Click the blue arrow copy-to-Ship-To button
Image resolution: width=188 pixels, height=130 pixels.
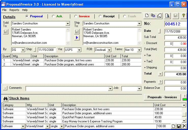click(77, 38)
